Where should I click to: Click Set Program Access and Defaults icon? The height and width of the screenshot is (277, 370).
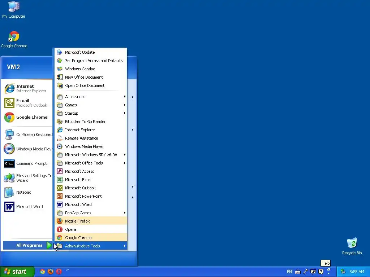[60, 61]
